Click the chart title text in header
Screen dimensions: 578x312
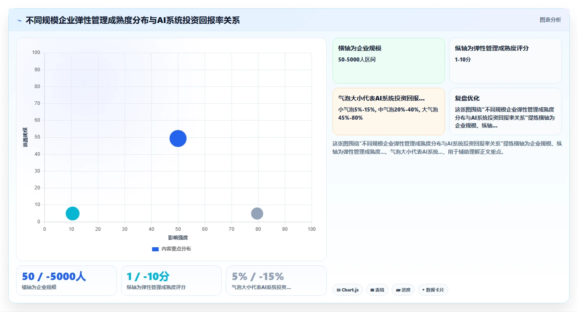click(133, 20)
